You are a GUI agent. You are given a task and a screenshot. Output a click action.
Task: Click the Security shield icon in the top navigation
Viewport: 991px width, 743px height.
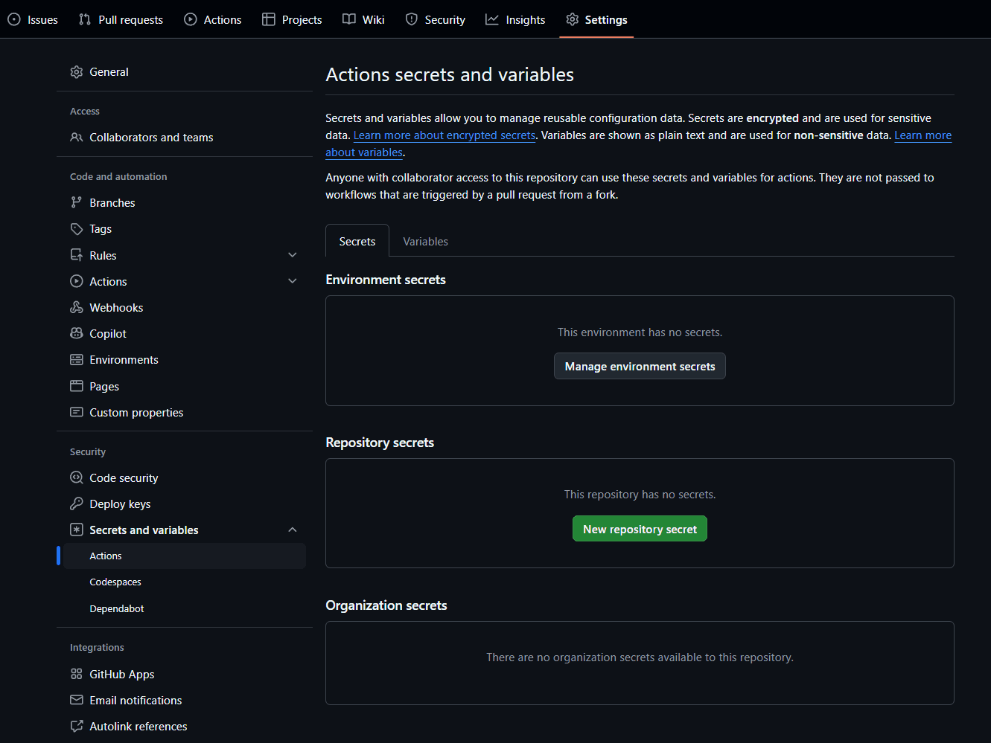410,19
